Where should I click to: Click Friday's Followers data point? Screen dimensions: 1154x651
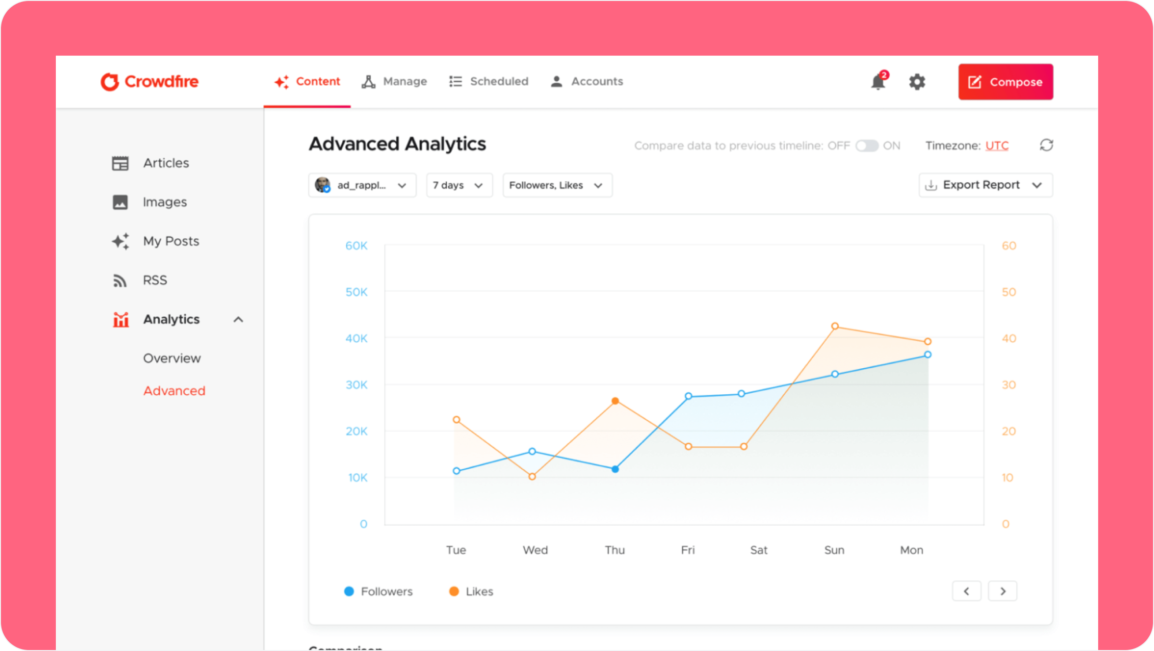point(688,396)
